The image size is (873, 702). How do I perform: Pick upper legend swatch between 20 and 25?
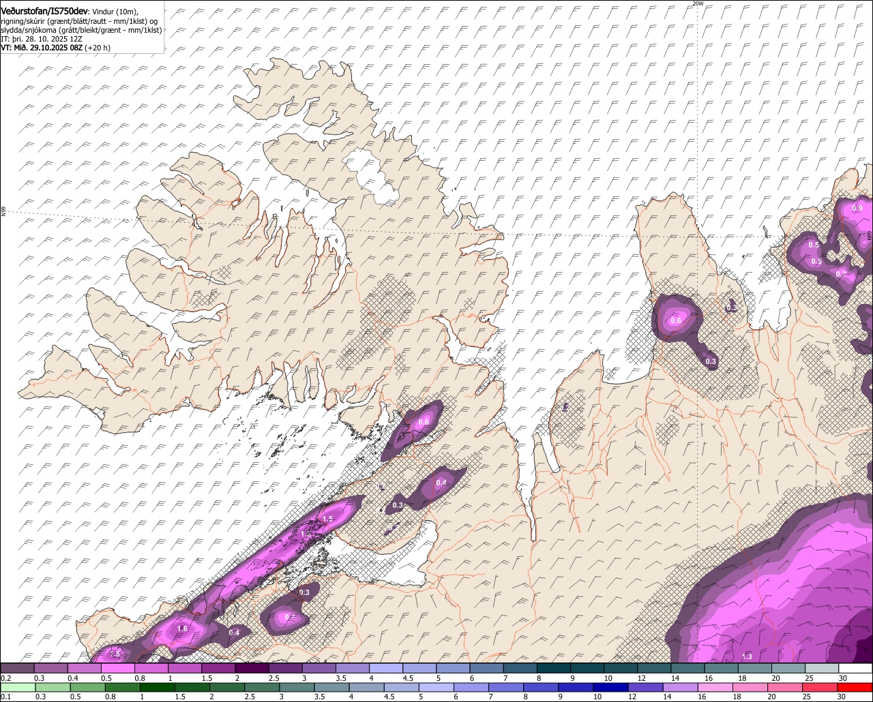click(x=789, y=669)
